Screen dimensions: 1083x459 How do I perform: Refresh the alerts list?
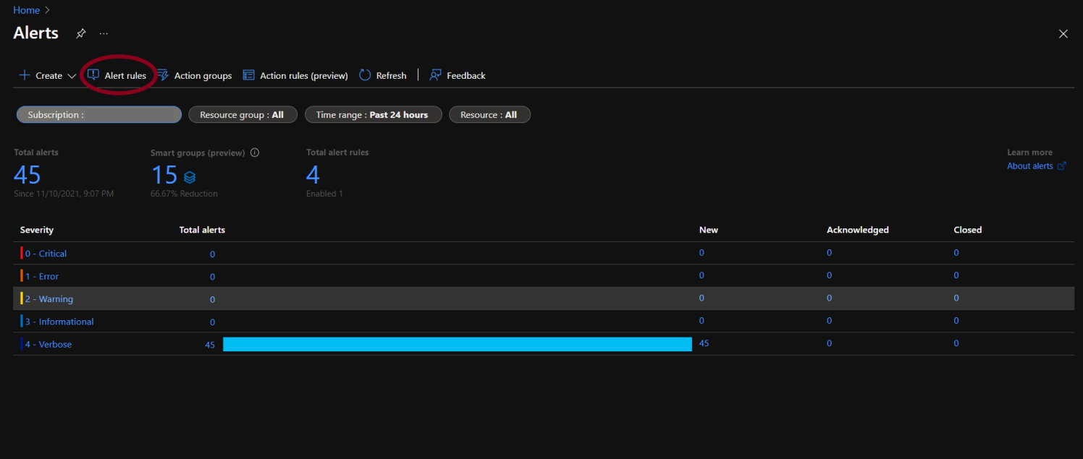pyautogui.click(x=382, y=75)
